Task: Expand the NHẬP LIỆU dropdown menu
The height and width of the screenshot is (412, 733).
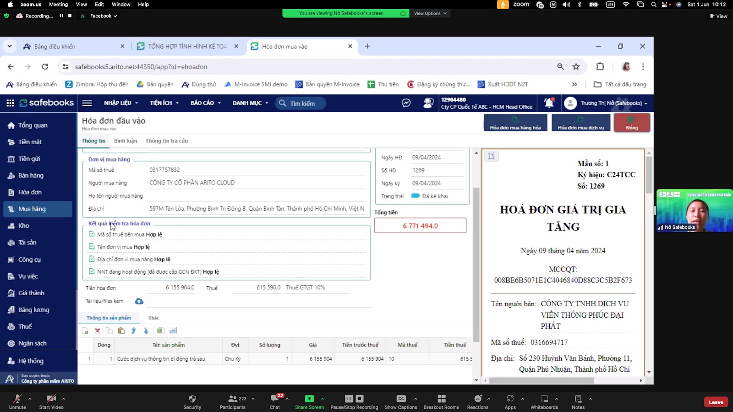Action: (x=121, y=103)
